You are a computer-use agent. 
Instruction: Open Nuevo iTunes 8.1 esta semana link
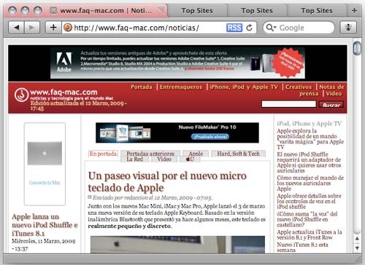(x=302, y=247)
